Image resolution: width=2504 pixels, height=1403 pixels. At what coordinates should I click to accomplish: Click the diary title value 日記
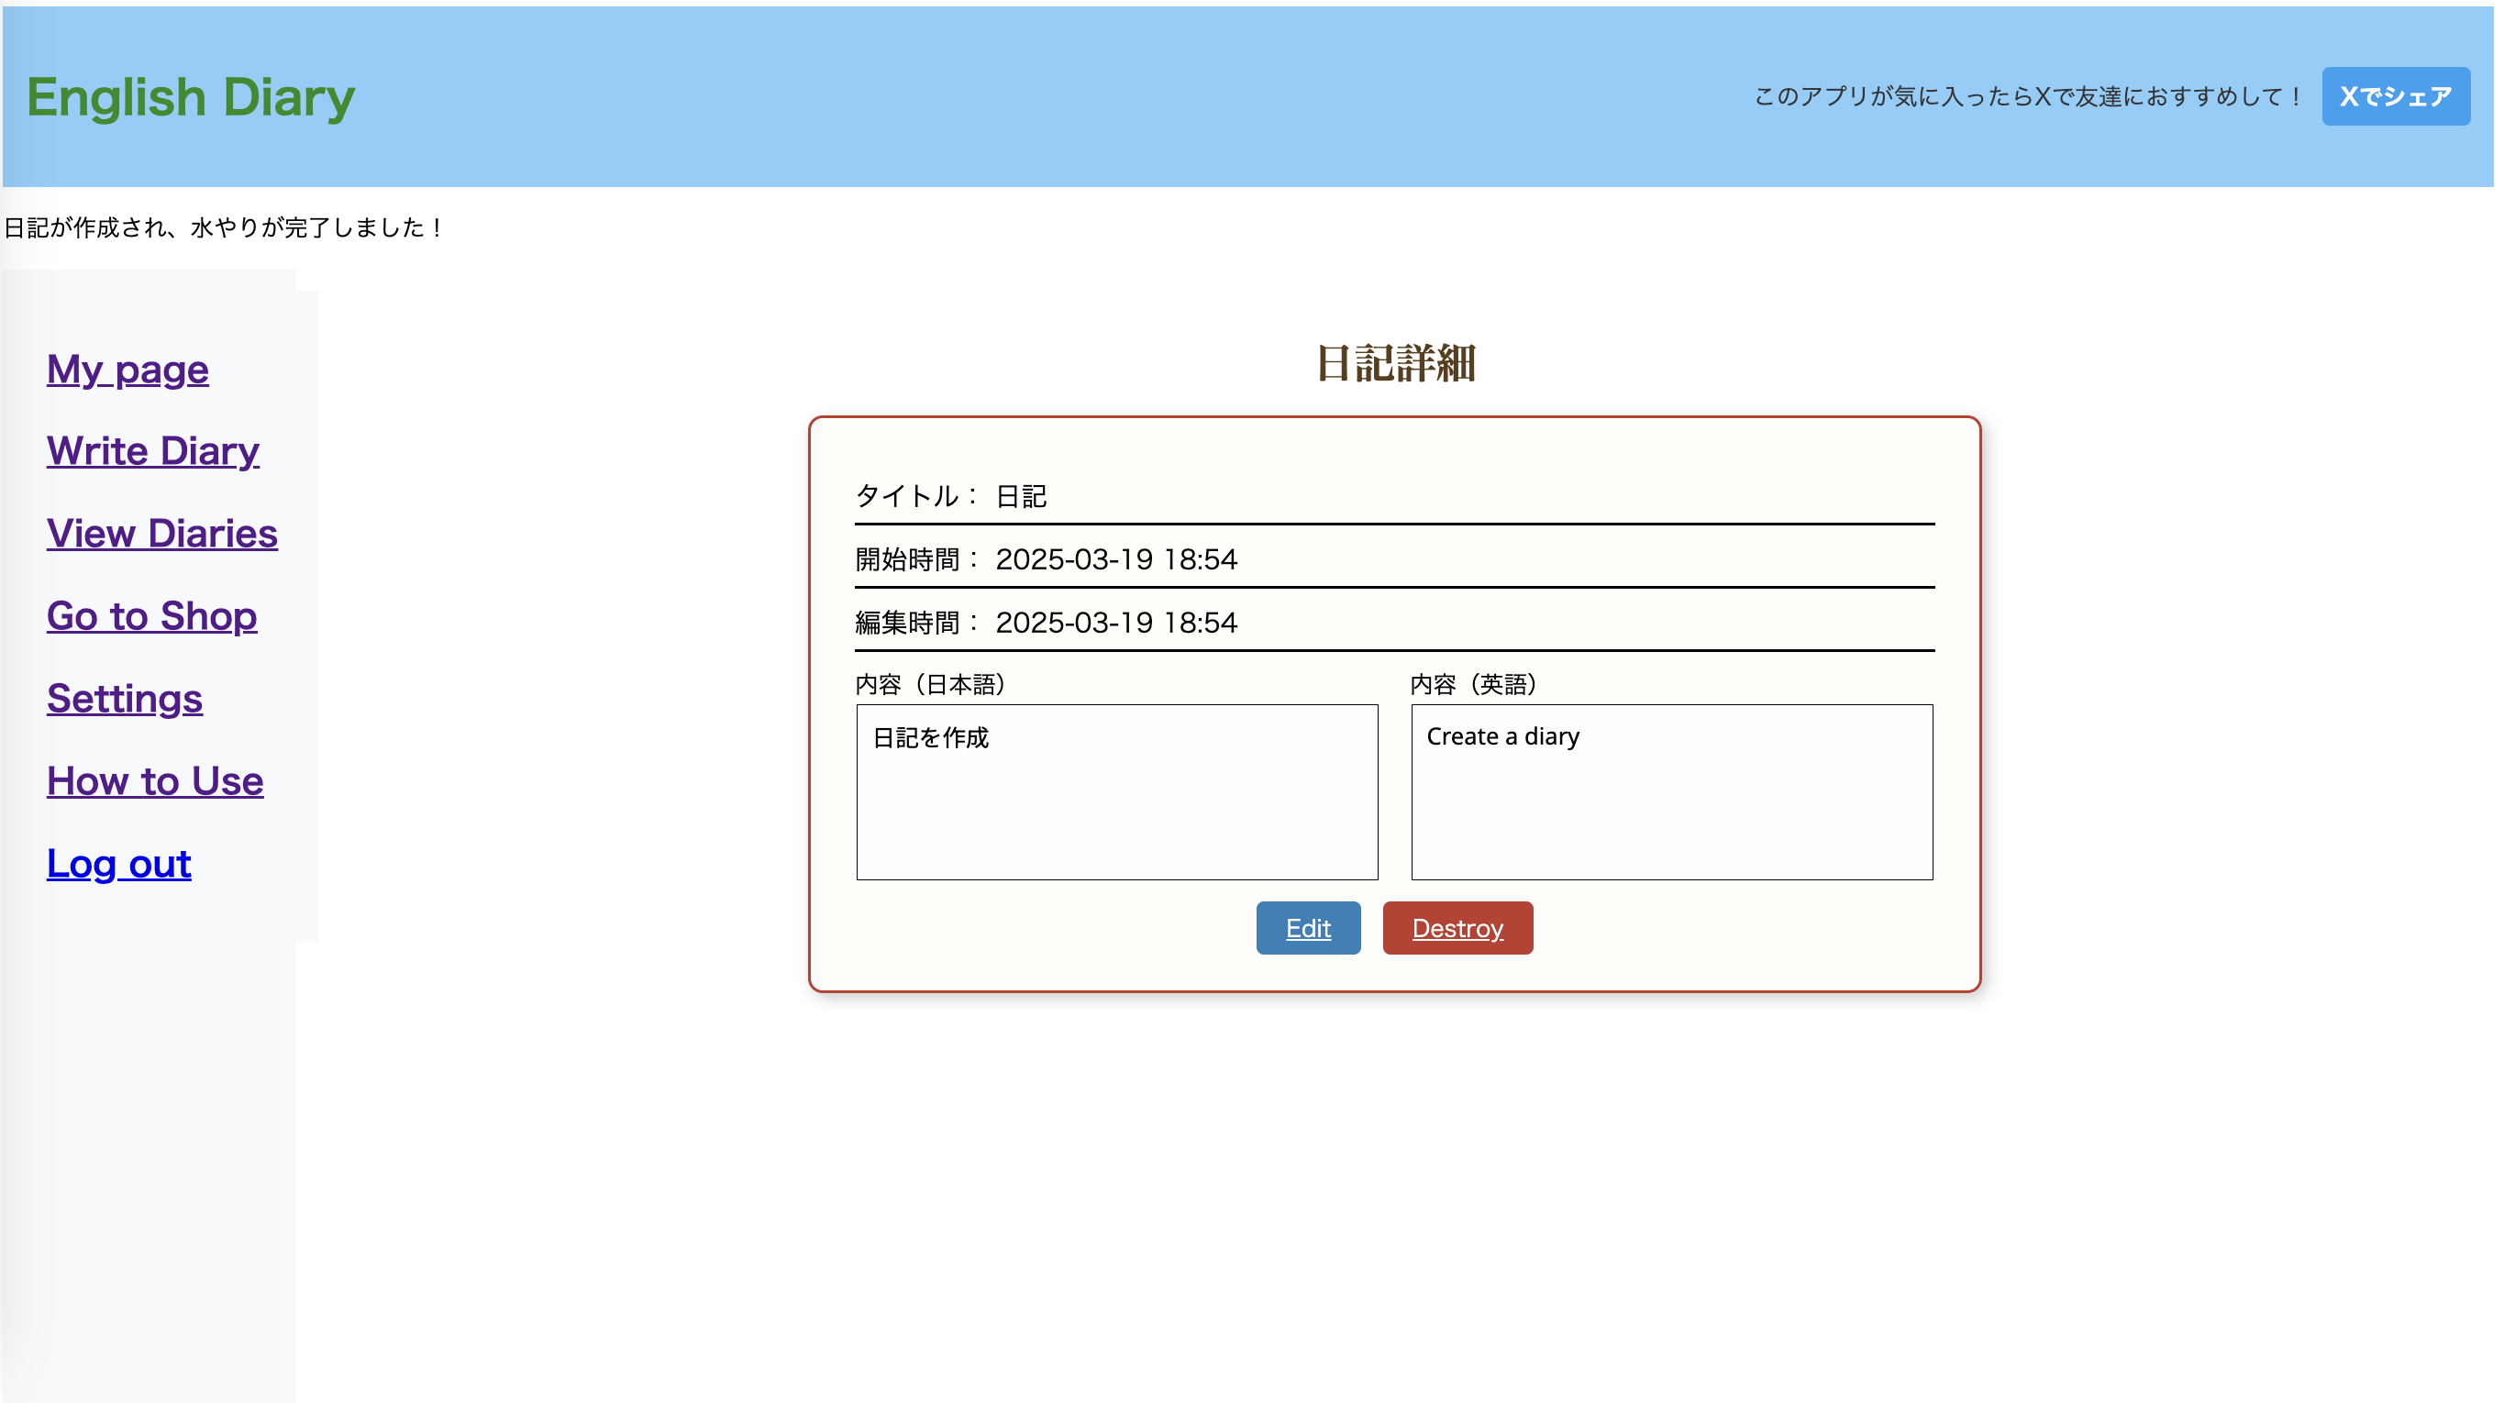1021,496
